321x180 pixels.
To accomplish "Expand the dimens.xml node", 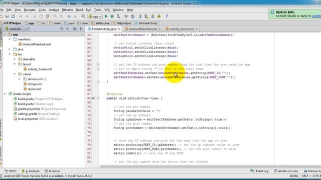I will (x=20, y=79).
